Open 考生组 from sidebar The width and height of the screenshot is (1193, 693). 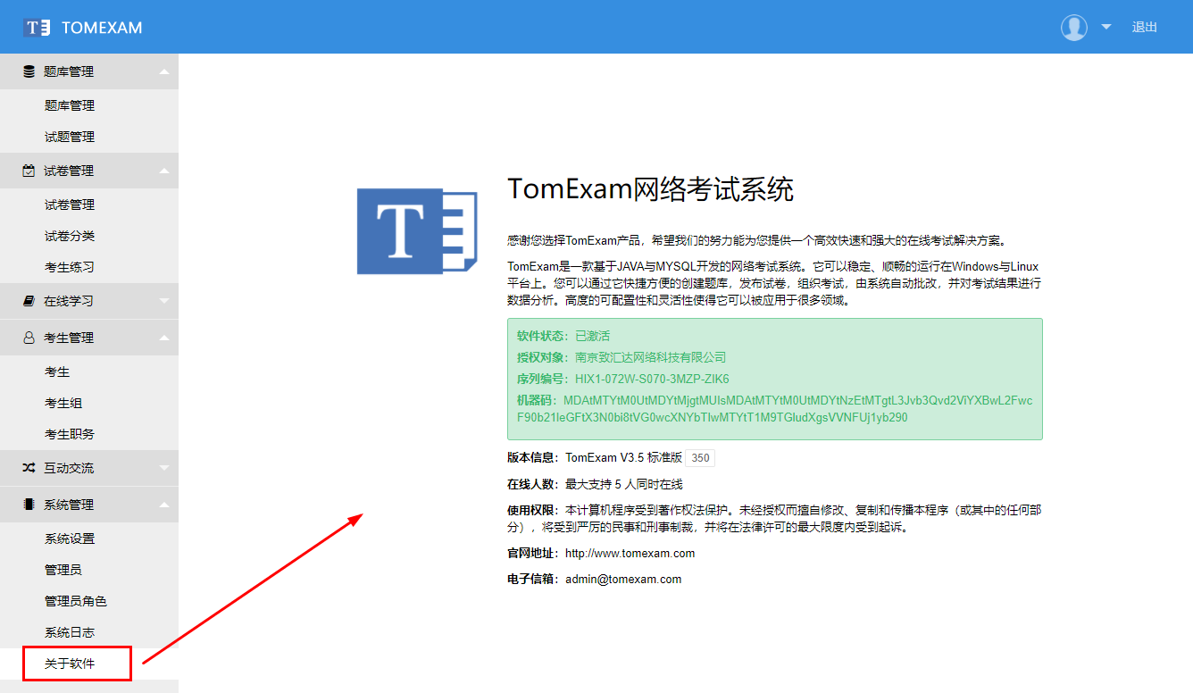tap(63, 403)
